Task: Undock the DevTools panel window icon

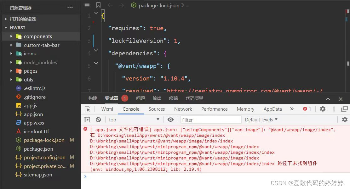Action: coord(344,109)
